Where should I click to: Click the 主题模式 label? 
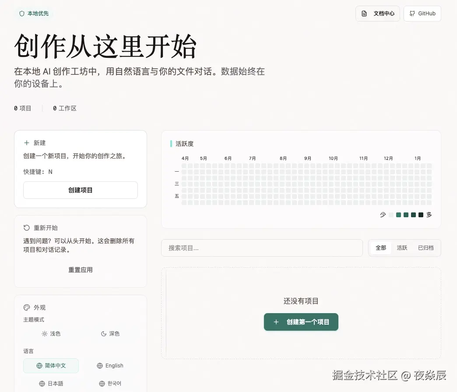pyautogui.click(x=34, y=320)
